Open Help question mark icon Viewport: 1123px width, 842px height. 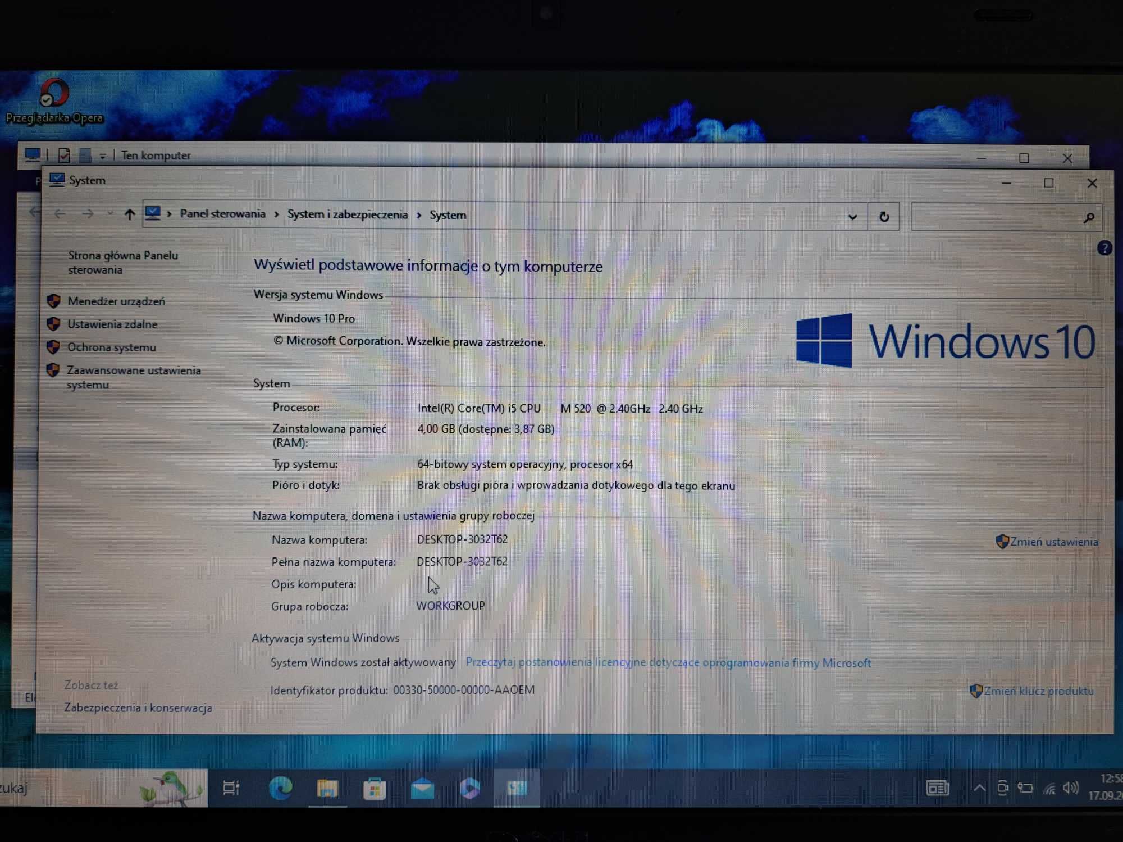pyautogui.click(x=1104, y=248)
